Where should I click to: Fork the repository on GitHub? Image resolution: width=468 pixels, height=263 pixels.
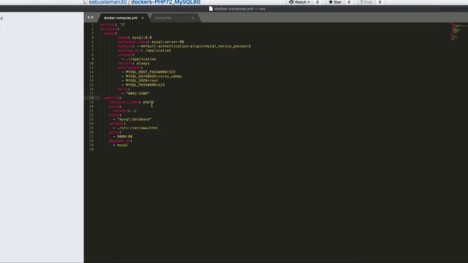point(366,2)
